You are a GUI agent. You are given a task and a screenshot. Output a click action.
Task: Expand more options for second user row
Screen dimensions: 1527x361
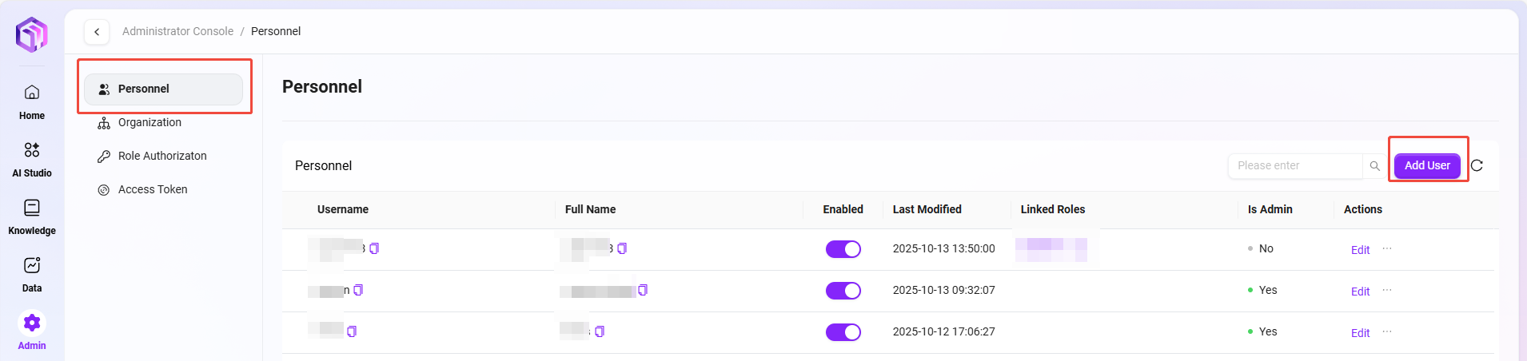[1387, 290]
